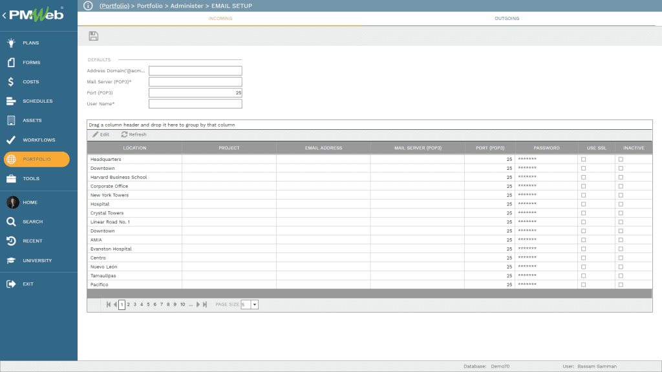The width and height of the screenshot is (662, 372).
Task: Select the Nuevo León row
Action: coord(369,267)
